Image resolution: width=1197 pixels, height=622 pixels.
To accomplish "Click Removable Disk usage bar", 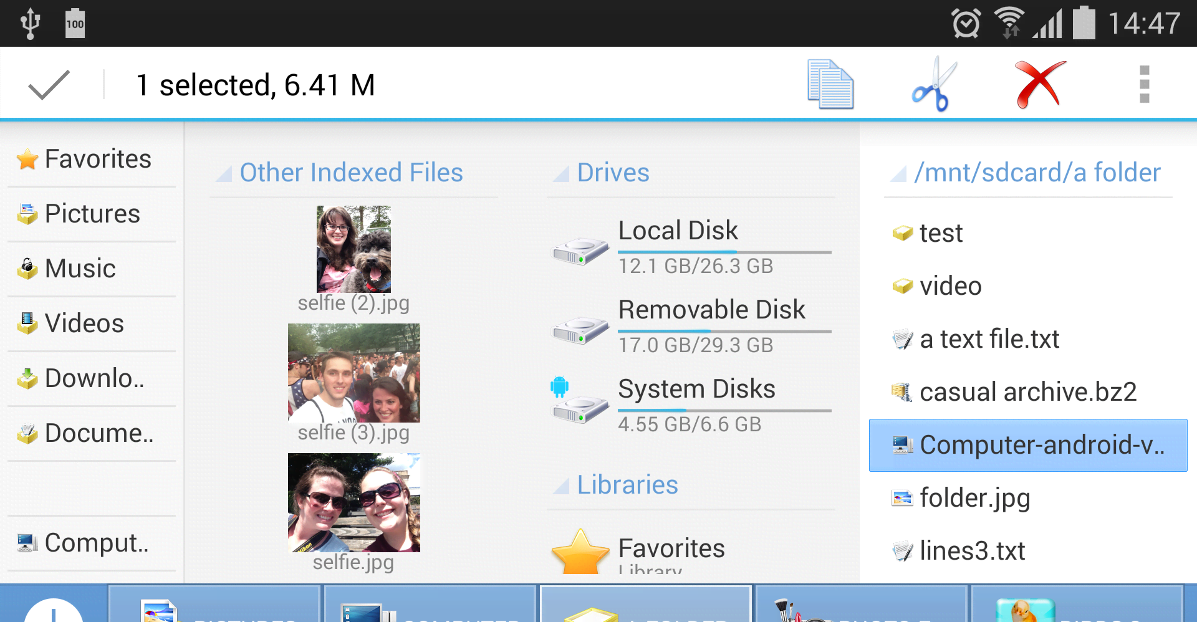I will coord(724,331).
